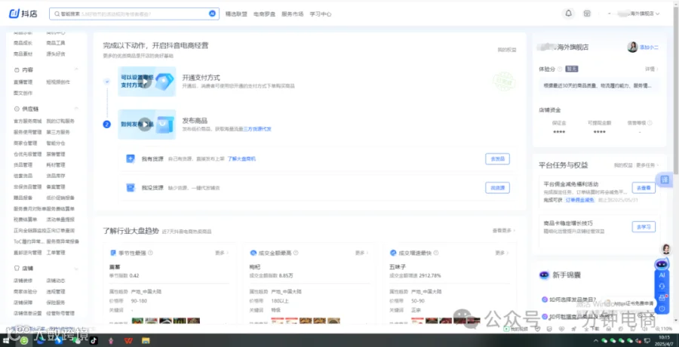
Task: Open 我的权益 link in onboarding card
Action: [507, 50]
